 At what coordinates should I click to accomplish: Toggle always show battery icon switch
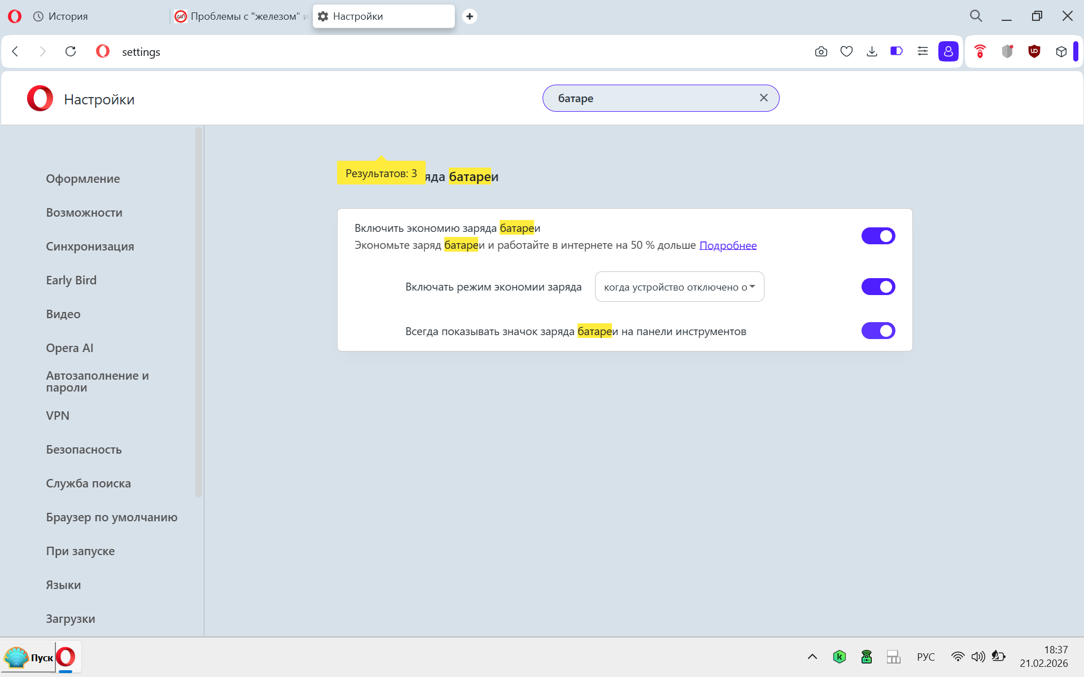878,331
